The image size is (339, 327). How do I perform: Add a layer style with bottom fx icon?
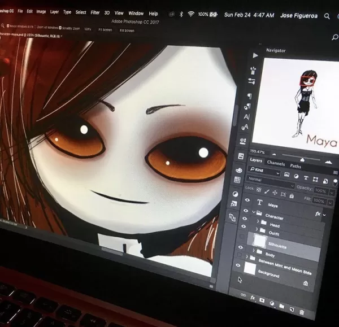pos(253,298)
